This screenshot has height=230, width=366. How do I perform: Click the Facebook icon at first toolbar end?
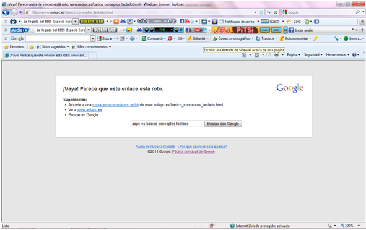pos(316,22)
